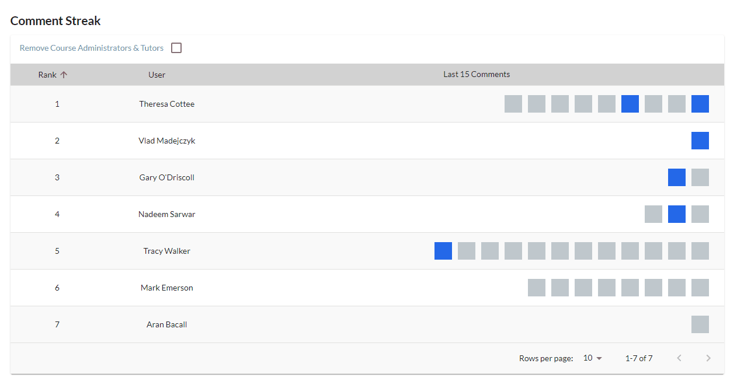Select Vlad Madejczyk's blue comment indicator

coord(700,140)
